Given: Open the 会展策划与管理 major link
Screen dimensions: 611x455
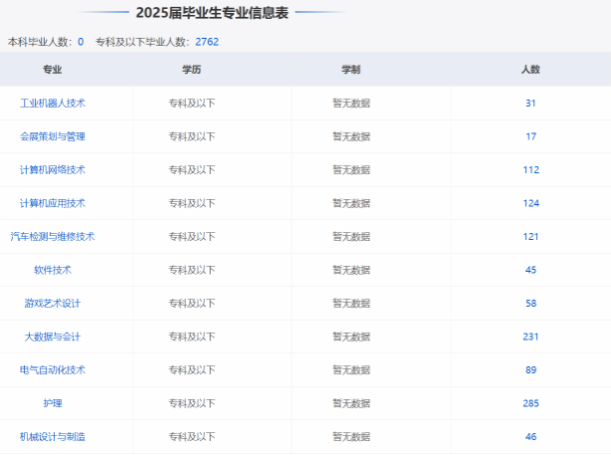Looking at the screenshot, I should (x=53, y=136).
